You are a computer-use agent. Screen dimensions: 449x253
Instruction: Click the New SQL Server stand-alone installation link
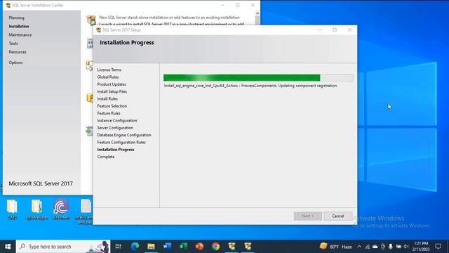click(x=170, y=18)
